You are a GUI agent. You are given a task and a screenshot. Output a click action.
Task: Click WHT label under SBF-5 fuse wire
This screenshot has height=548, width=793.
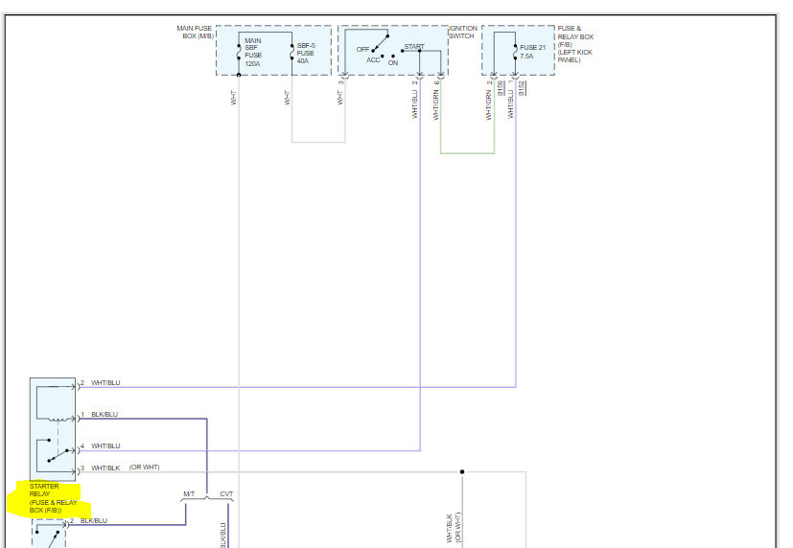click(x=287, y=98)
